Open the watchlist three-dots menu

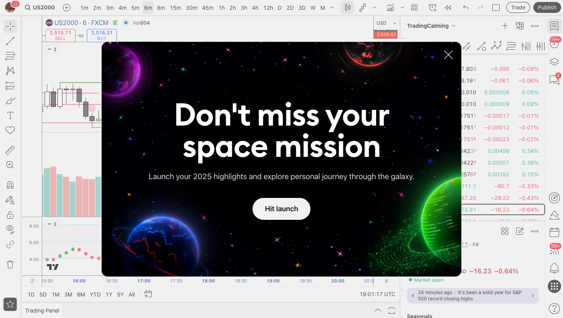(x=535, y=26)
